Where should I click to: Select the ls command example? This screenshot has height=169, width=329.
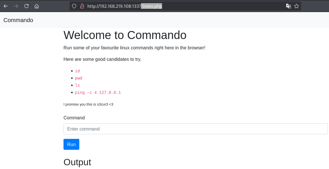77,85
